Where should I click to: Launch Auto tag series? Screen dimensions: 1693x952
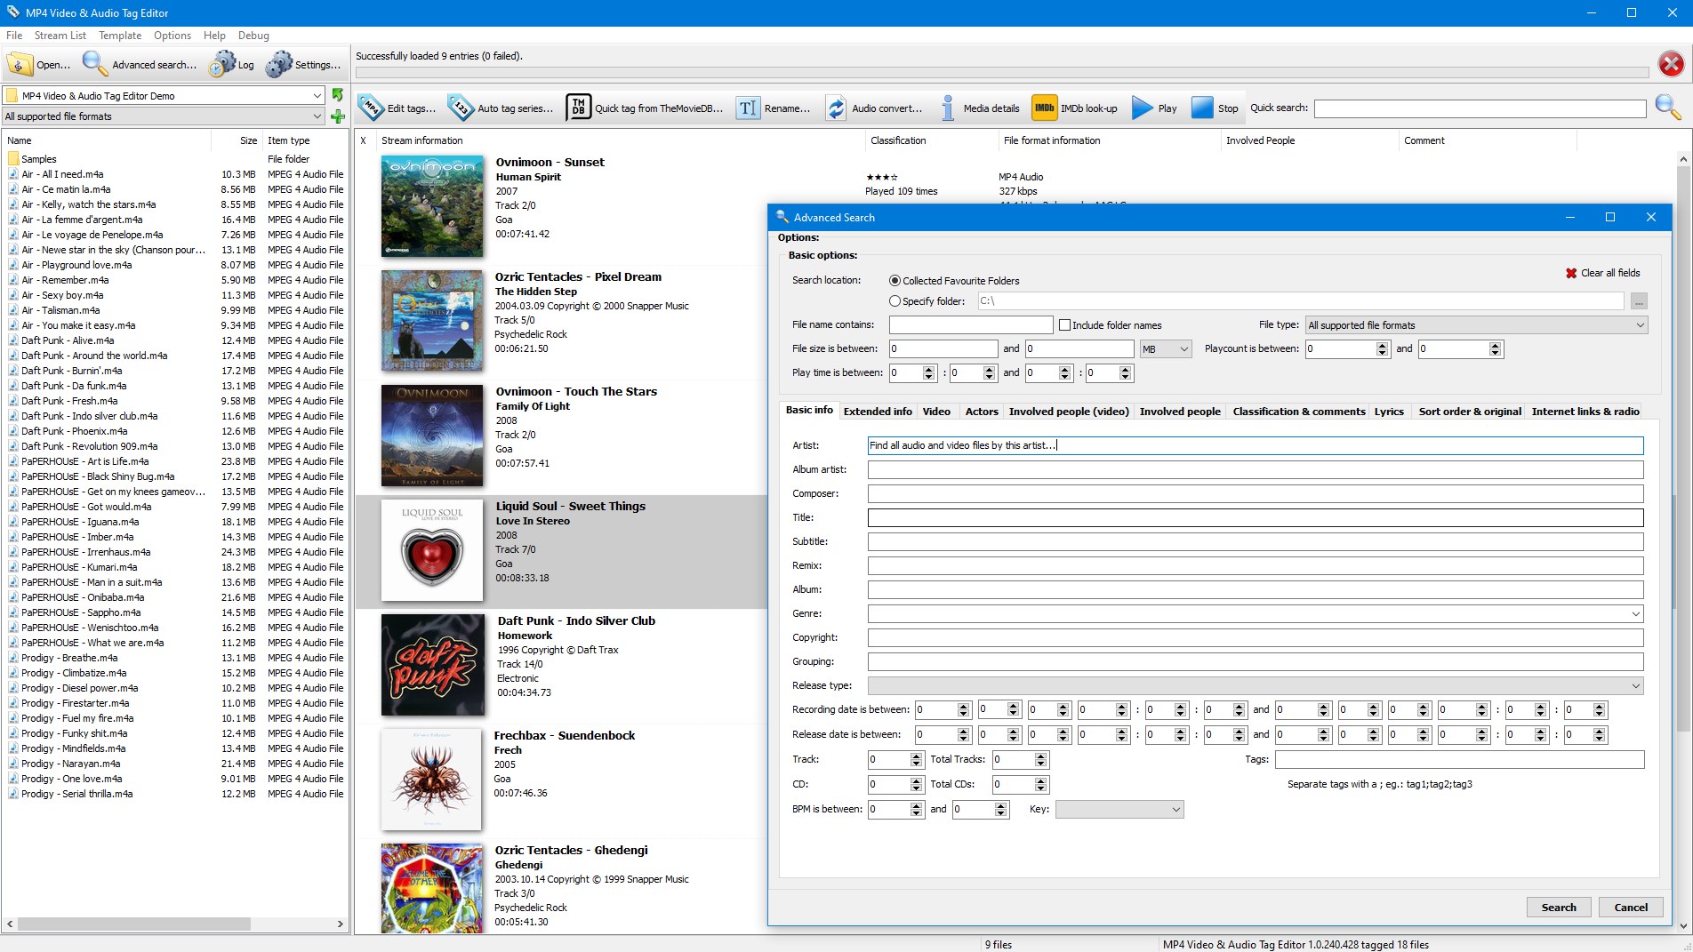501,108
